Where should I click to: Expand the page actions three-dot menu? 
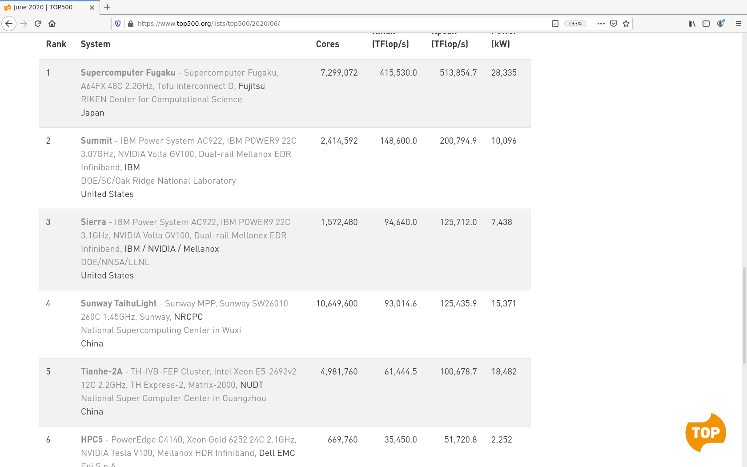[x=601, y=24]
